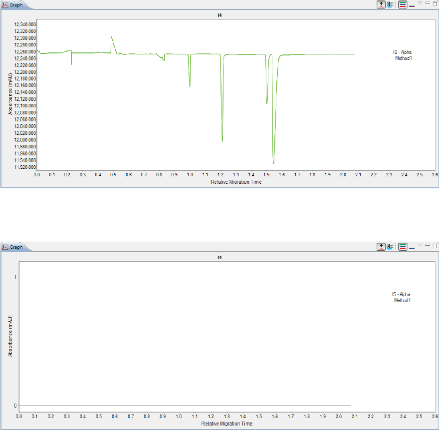Click the lower graph tab chart icon

5,247
